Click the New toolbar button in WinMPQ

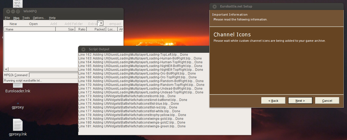coord(13,24)
